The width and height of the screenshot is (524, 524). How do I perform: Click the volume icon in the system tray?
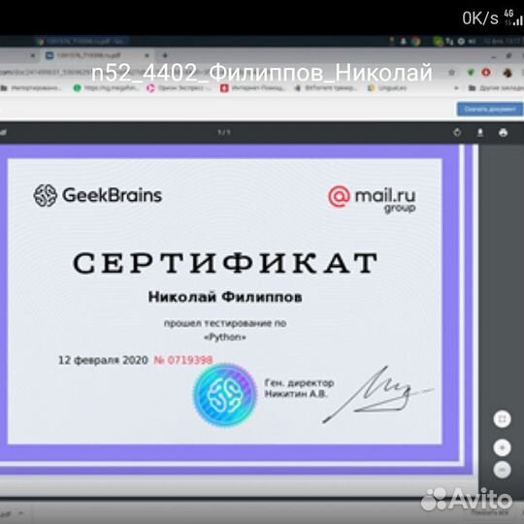point(472,42)
